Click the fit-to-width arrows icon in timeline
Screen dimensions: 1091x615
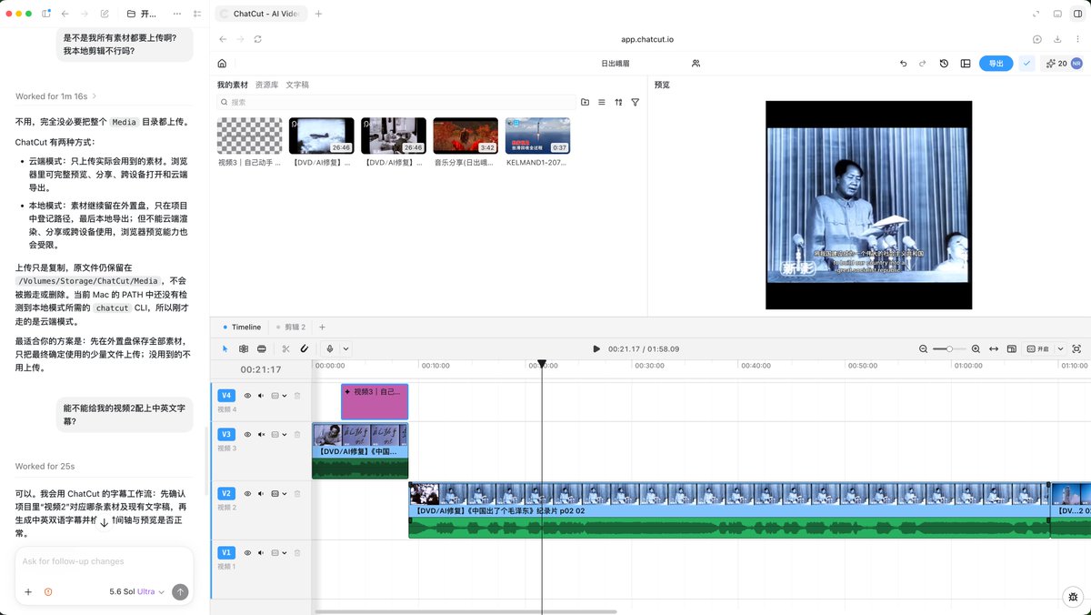(994, 348)
